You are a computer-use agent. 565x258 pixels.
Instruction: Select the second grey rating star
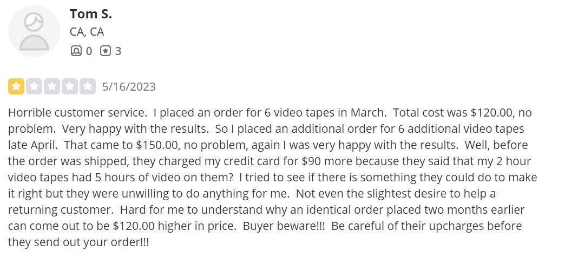point(34,86)
